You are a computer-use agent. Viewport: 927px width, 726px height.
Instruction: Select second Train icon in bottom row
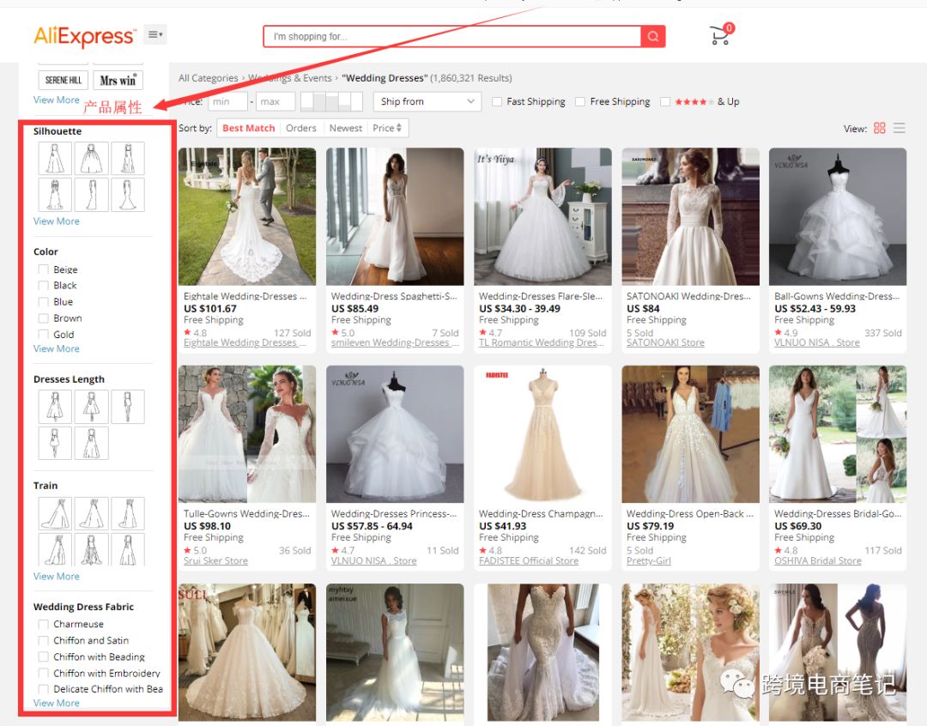[92, 550]
